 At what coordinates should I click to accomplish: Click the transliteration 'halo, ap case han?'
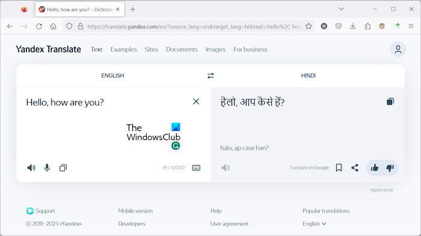[244, 148]
